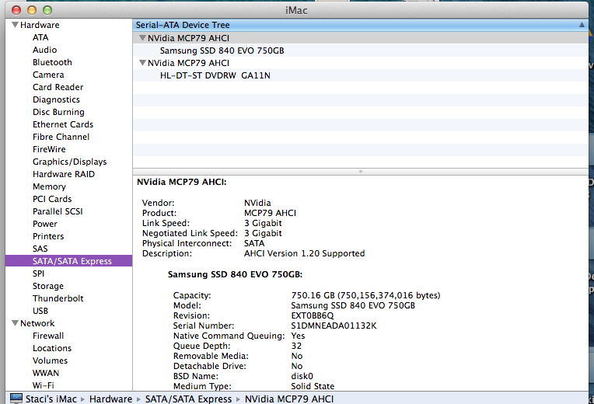The width and height of the screenshot is (594, 404).
Task: Click highlighted SATA/SATA Express sidebar item
Action: tap(69, 261)
